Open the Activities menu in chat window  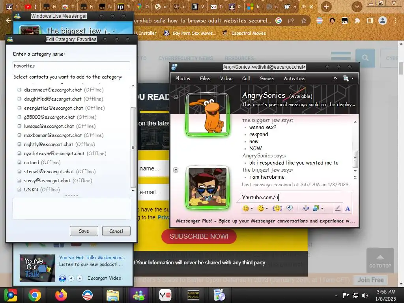coord(294,79)
